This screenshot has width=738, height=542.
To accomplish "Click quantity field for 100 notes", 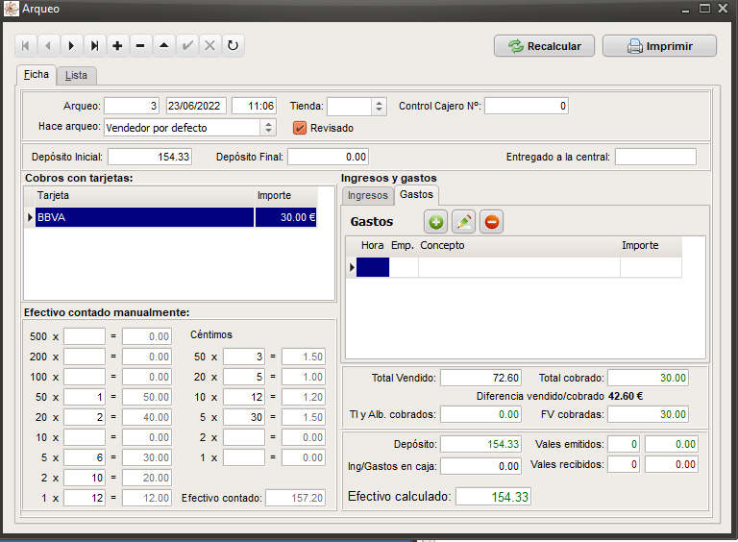I will pos(85,377).
